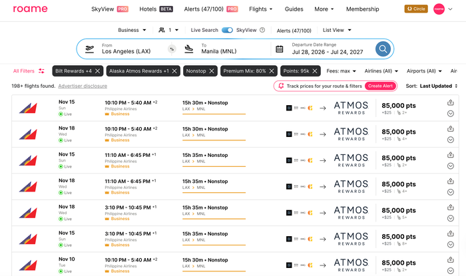Click the roame logo
Viewport: 466px width, 276px height.
(x=30, y=9)
